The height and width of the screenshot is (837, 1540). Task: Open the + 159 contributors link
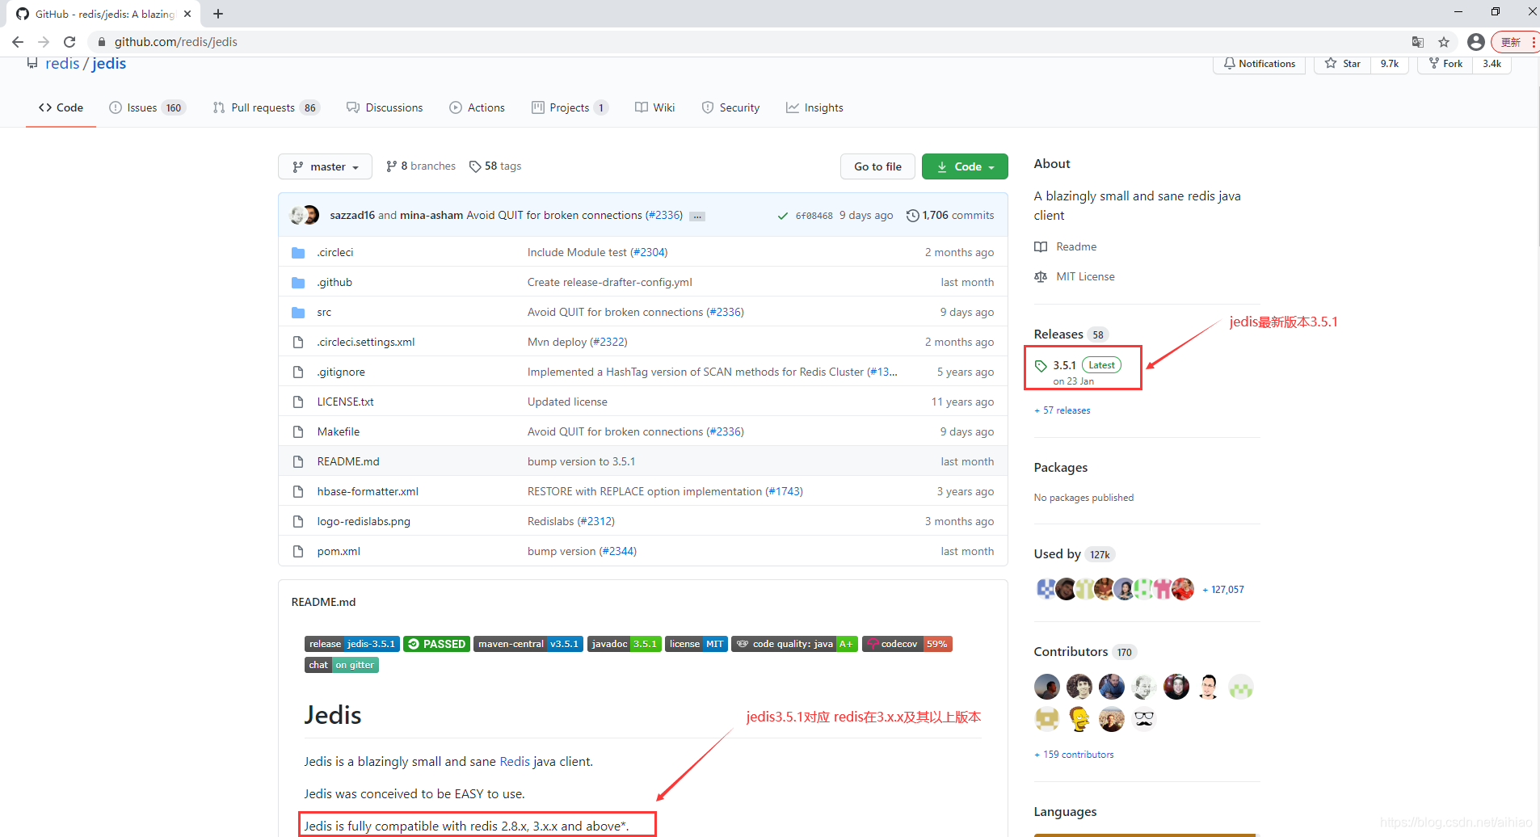pos(1074,755)
